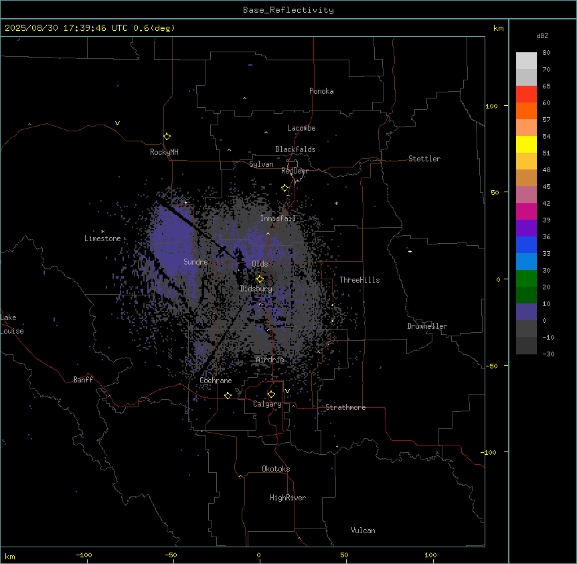Click the ThreeHills label
Viewport: 577px width, 564px height.
tap(359, 280)
